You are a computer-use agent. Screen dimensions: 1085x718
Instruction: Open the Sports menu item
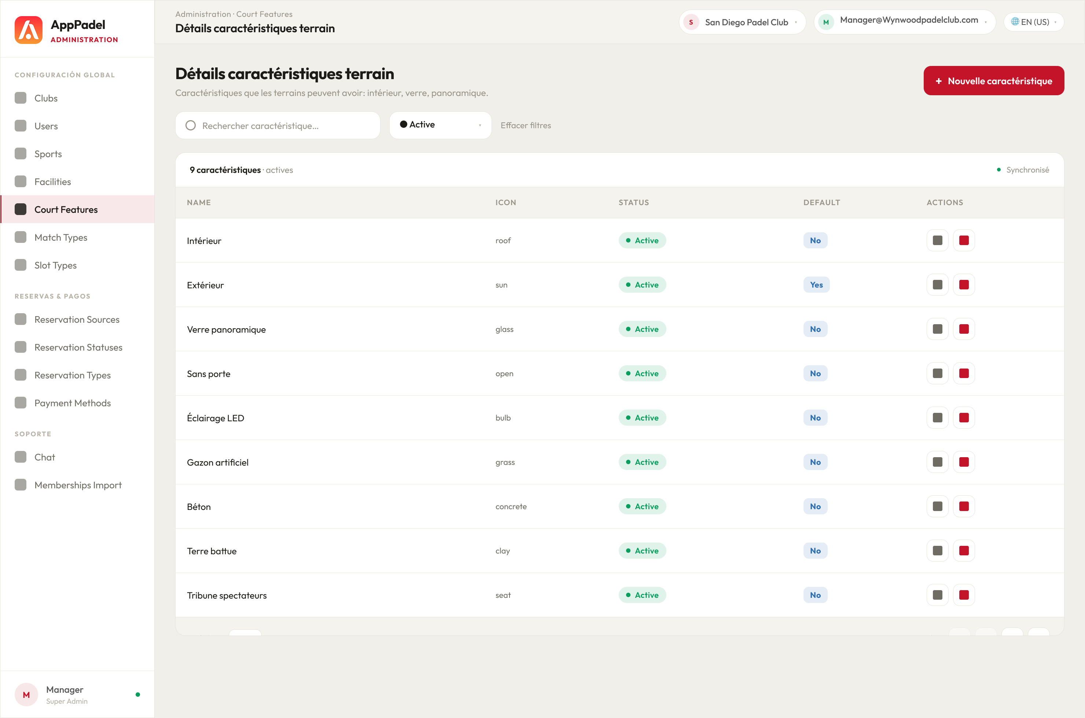tap(77, 154)
